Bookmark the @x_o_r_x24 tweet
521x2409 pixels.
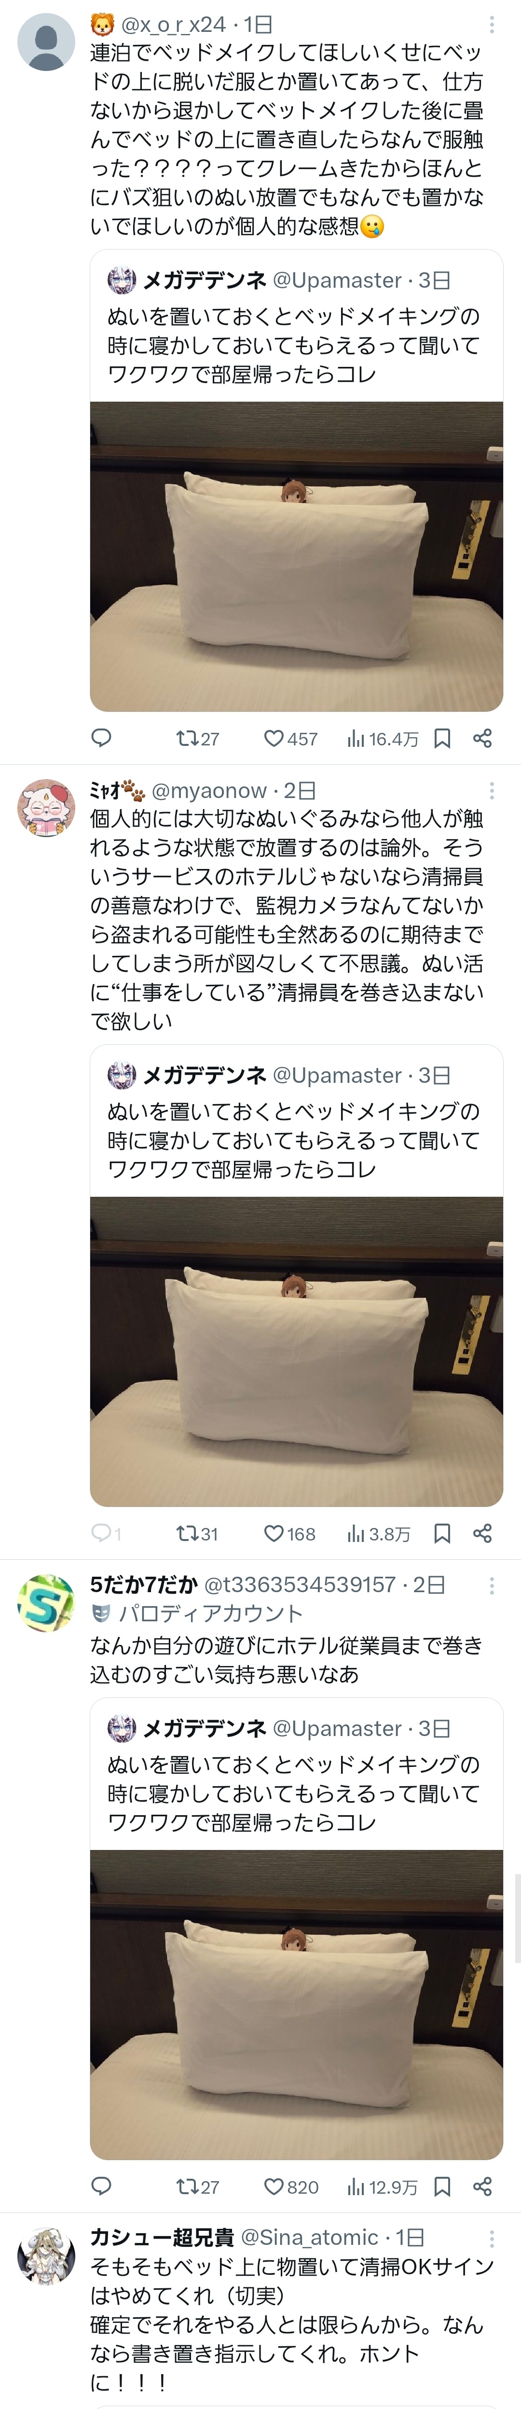click(442, 739)
